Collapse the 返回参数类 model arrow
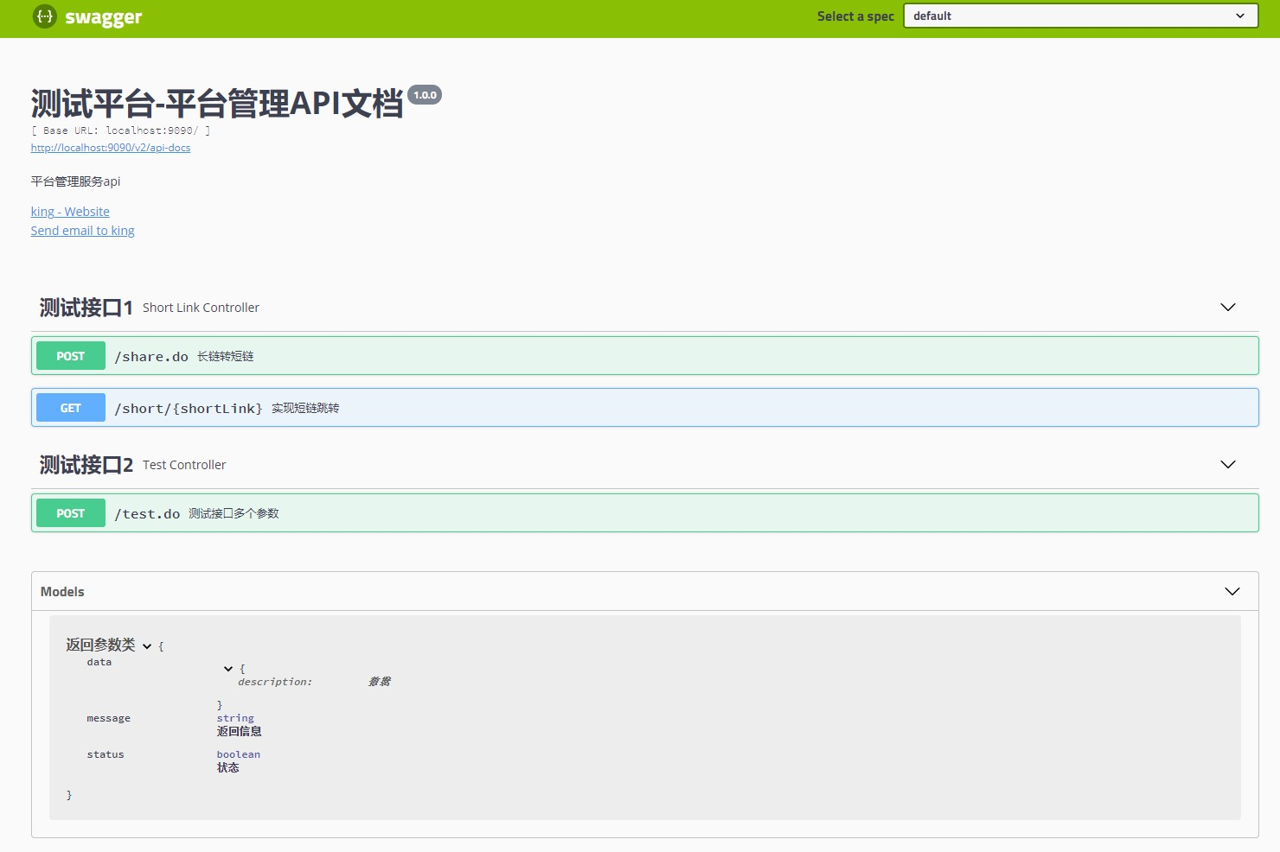This screenshot has width=1280, height=852. (147, 645)
